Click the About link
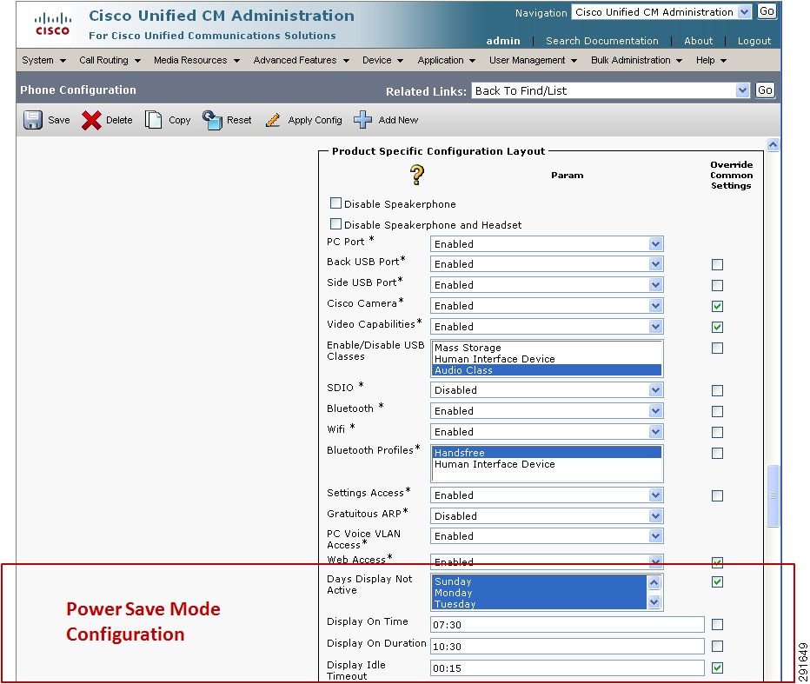The width and height of the screenshot is (810, 684). click(x=698, y=41)
